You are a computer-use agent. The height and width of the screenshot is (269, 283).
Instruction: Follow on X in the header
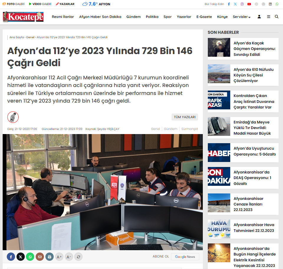[x=235, y=4]
